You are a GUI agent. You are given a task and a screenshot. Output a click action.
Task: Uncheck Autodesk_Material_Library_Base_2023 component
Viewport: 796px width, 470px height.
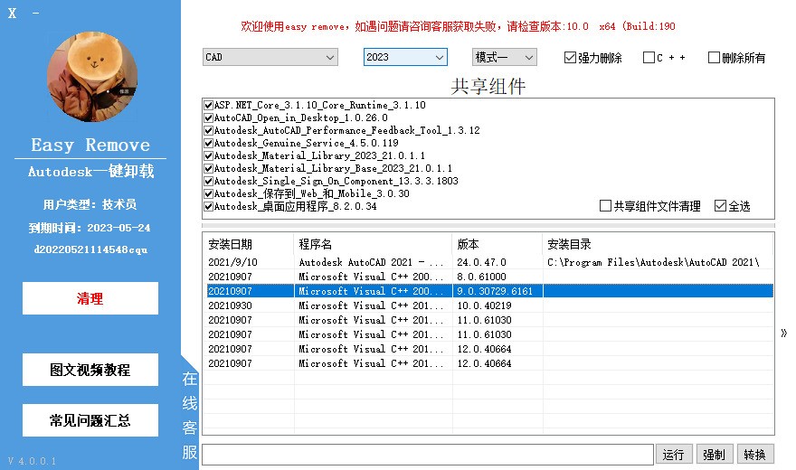(208, 169)
